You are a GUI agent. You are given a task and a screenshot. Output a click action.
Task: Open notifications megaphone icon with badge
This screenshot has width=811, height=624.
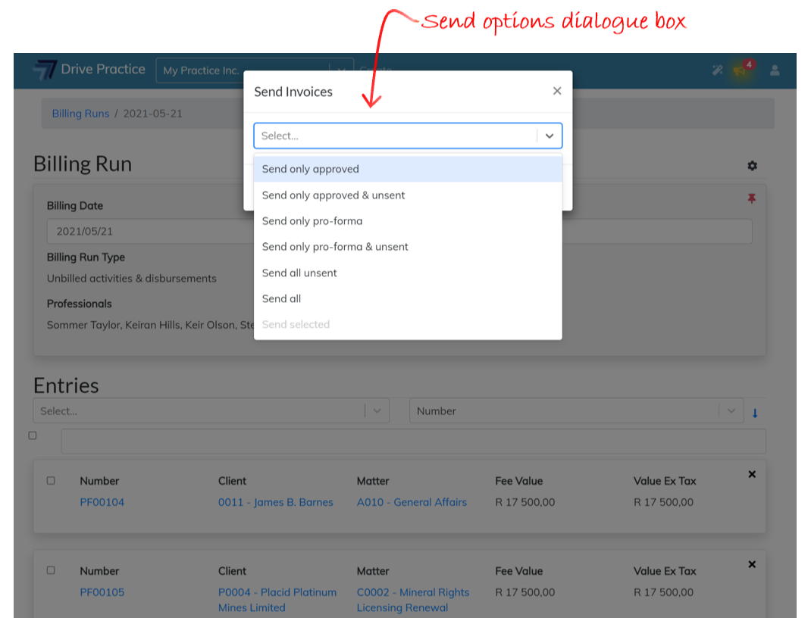(741, 70)
